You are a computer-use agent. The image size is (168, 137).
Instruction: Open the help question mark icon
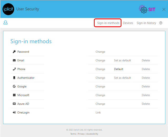pyautogui.click(x=161, y=23)
